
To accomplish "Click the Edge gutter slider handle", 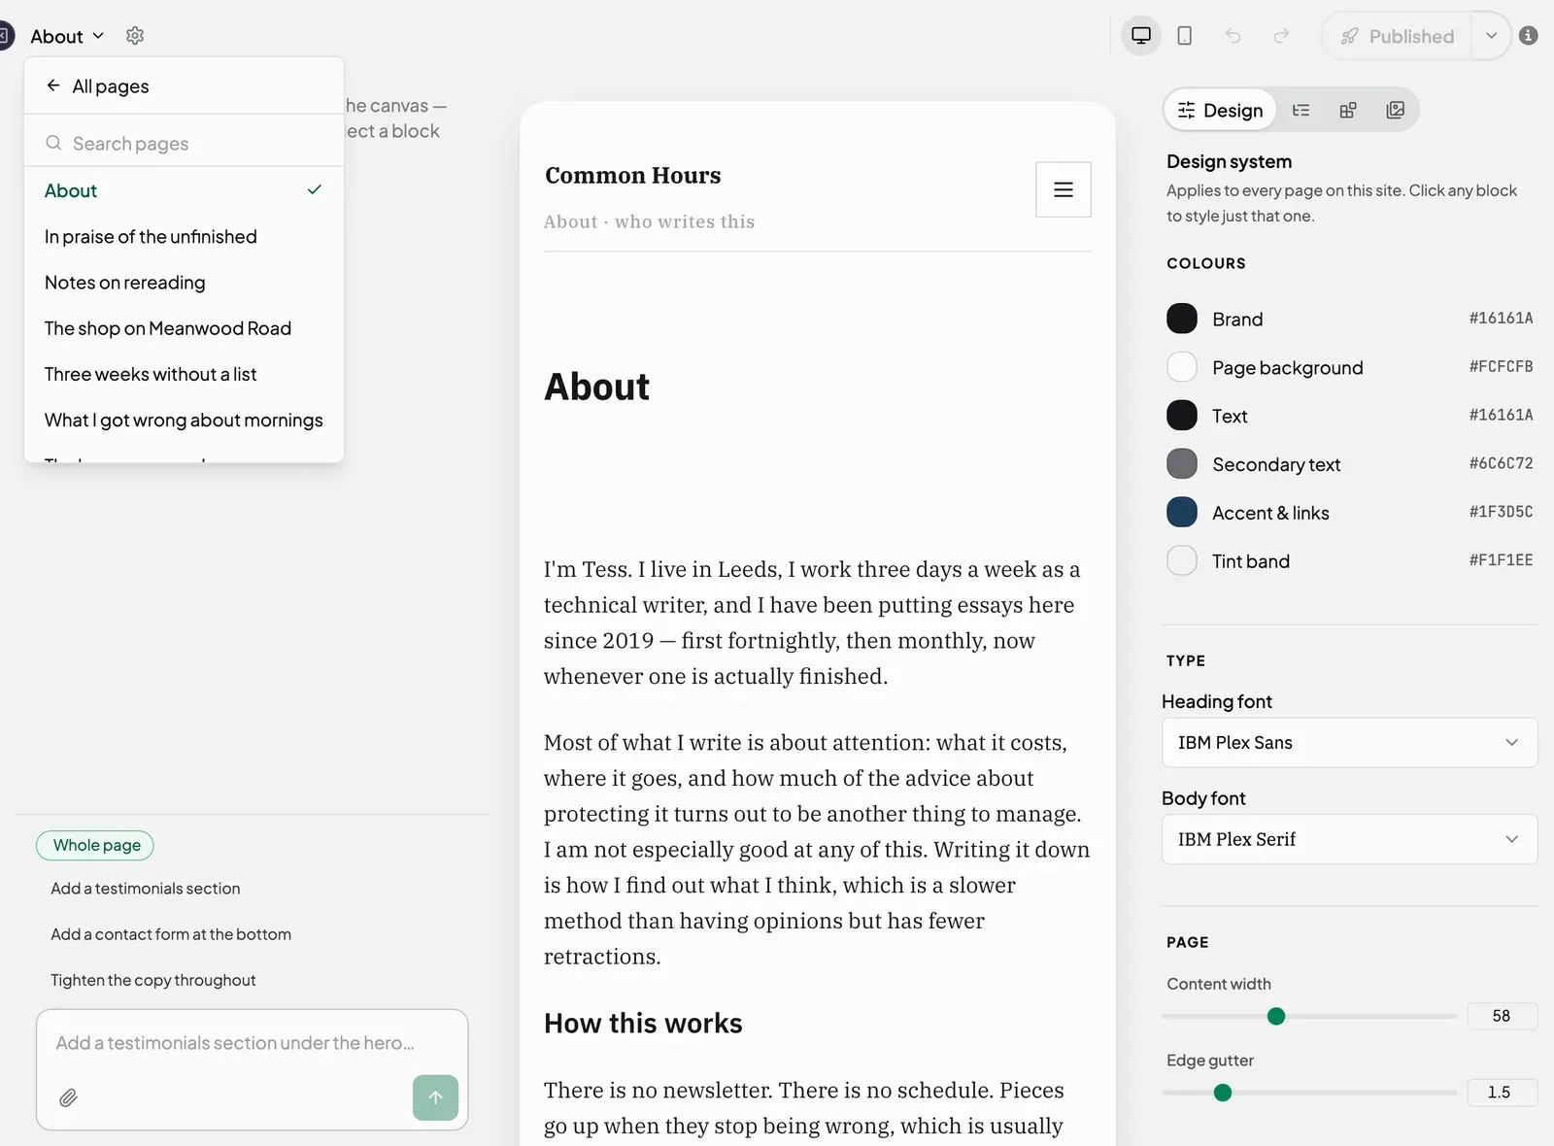I will coord(1223,1093).
